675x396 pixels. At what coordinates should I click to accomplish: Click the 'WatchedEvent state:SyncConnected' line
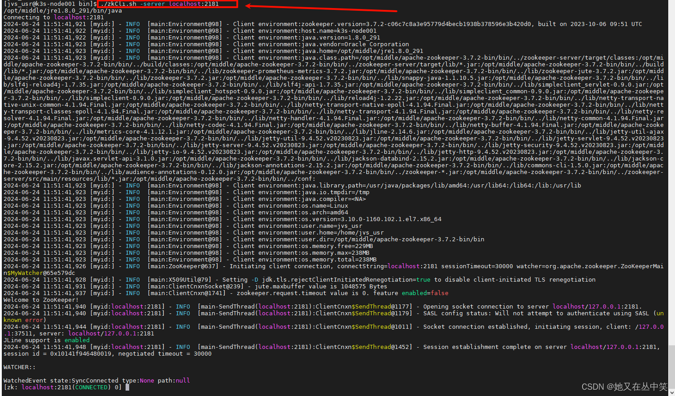click(x=97, y=380)
